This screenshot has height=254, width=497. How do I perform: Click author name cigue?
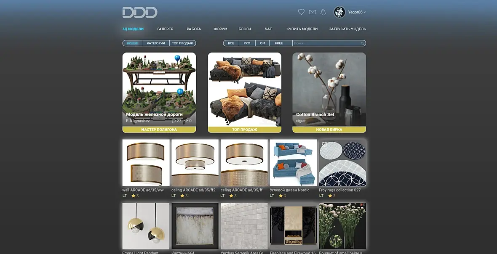click(301, 121)
